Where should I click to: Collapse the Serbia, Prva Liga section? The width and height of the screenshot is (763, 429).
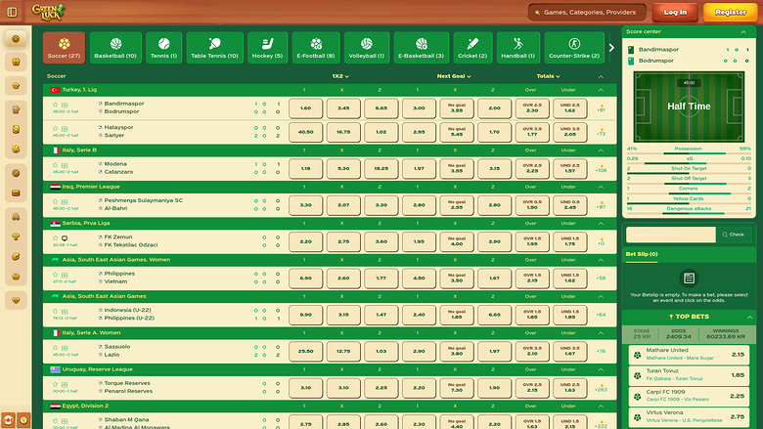tap(601, 224)
